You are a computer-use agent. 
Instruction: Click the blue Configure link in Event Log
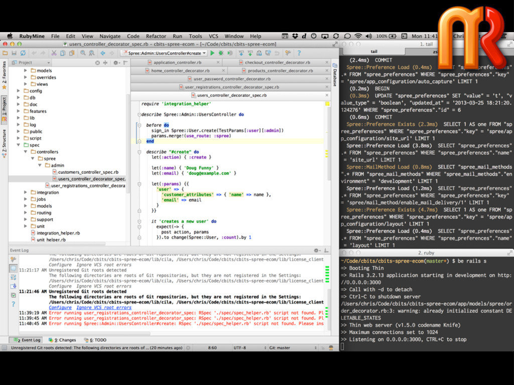[60, 307]
